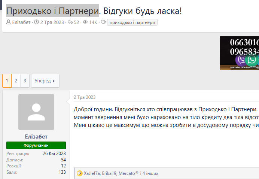Click the views count 14K
259x179 pixels.
pyautogui.click(x=93, y=22)
